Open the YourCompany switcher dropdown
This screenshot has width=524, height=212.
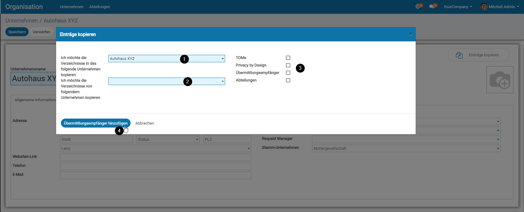click(x=458, y=7)
